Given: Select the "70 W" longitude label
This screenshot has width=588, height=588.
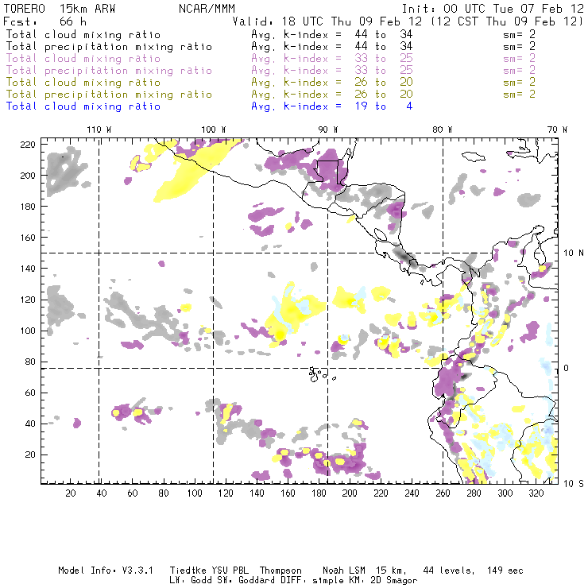Looking at the screenshot, I should (557, 130).
